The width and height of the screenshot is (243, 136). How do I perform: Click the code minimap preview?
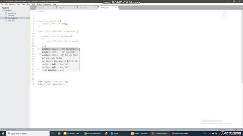pos(224,14)
